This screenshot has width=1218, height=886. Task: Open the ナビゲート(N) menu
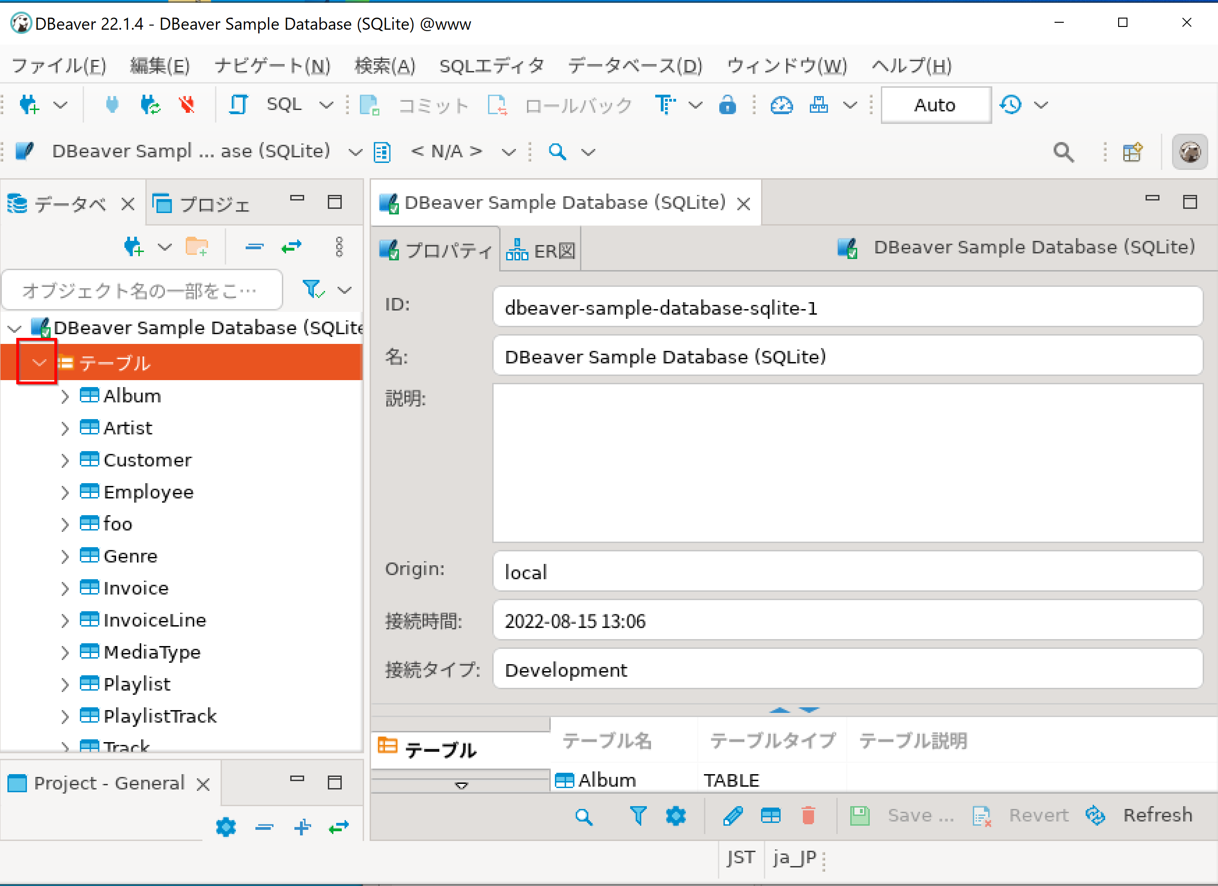point(272,65)
